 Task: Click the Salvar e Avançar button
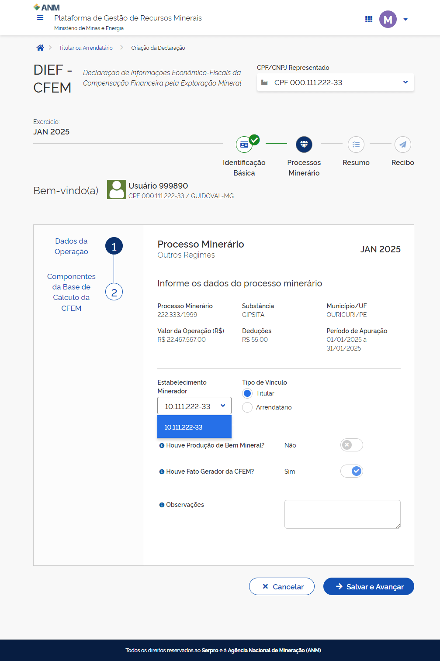tap(368, 586)
